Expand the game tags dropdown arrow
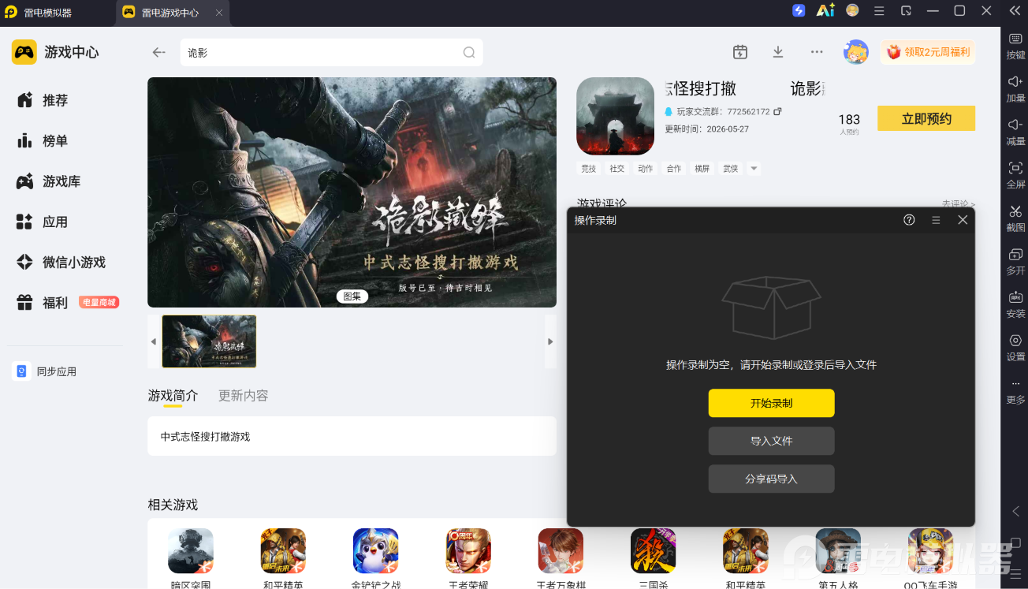Viewport: 1028px width, 589px height. pos(754,168)
